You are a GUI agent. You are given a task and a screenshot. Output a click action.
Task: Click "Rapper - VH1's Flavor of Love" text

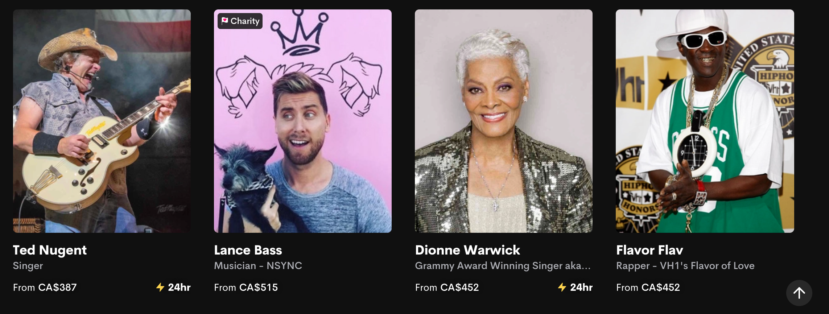[685, 266]
